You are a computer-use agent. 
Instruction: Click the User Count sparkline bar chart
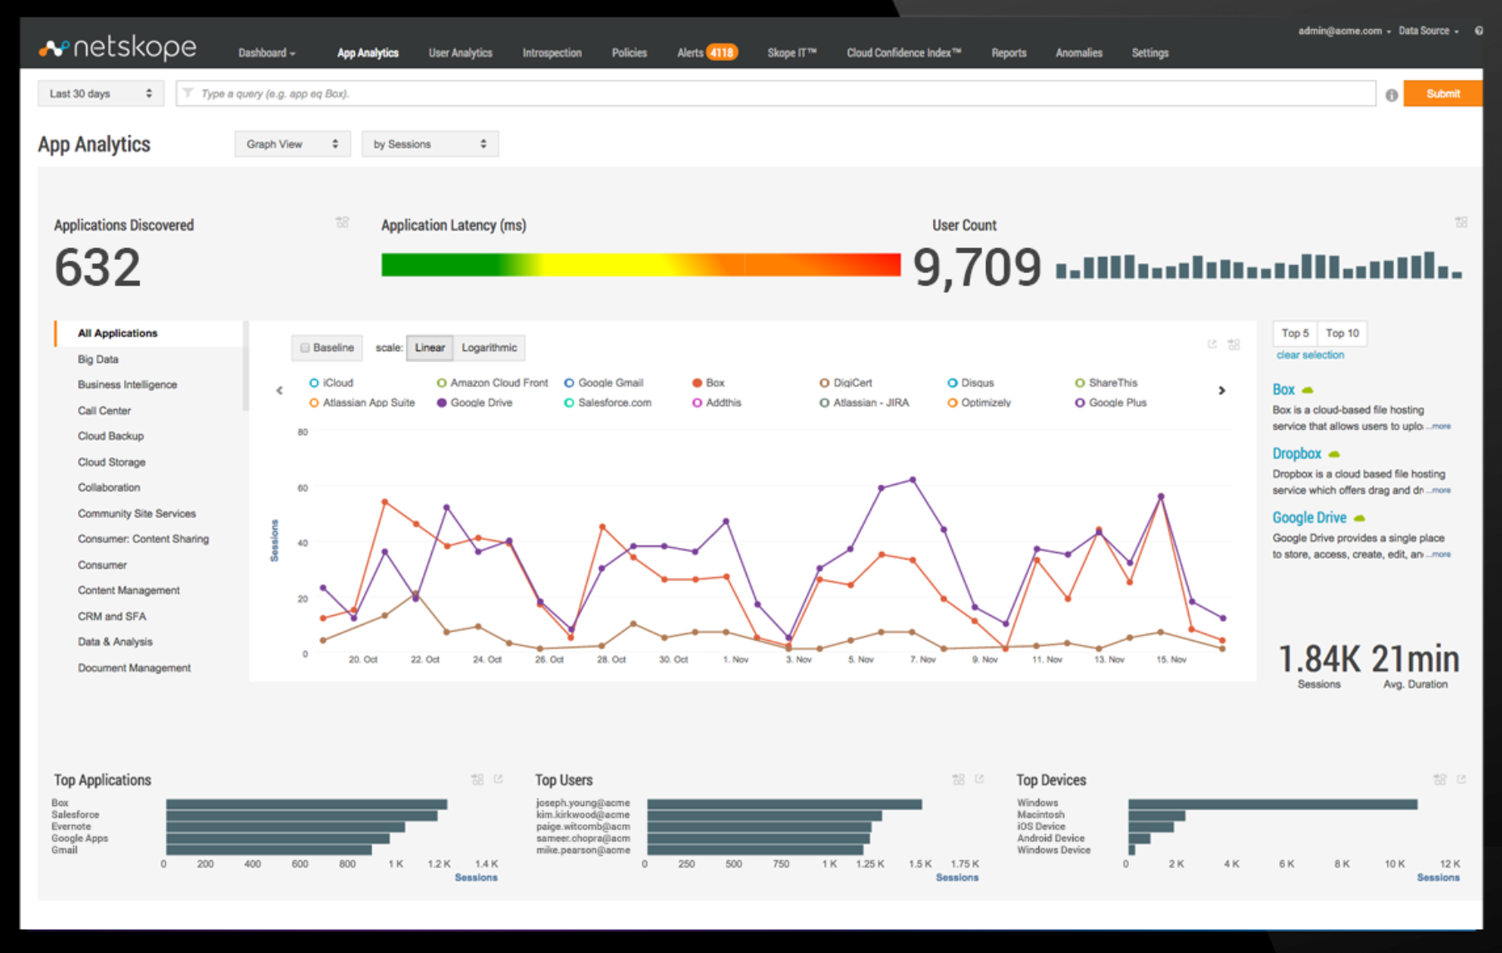1259,265
